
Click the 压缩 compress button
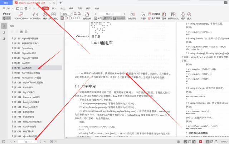tap(164, 16)
